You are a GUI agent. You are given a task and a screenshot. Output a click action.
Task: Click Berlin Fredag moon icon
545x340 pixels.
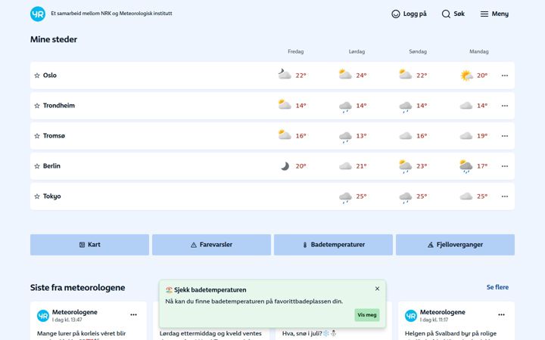coord(285,166)
